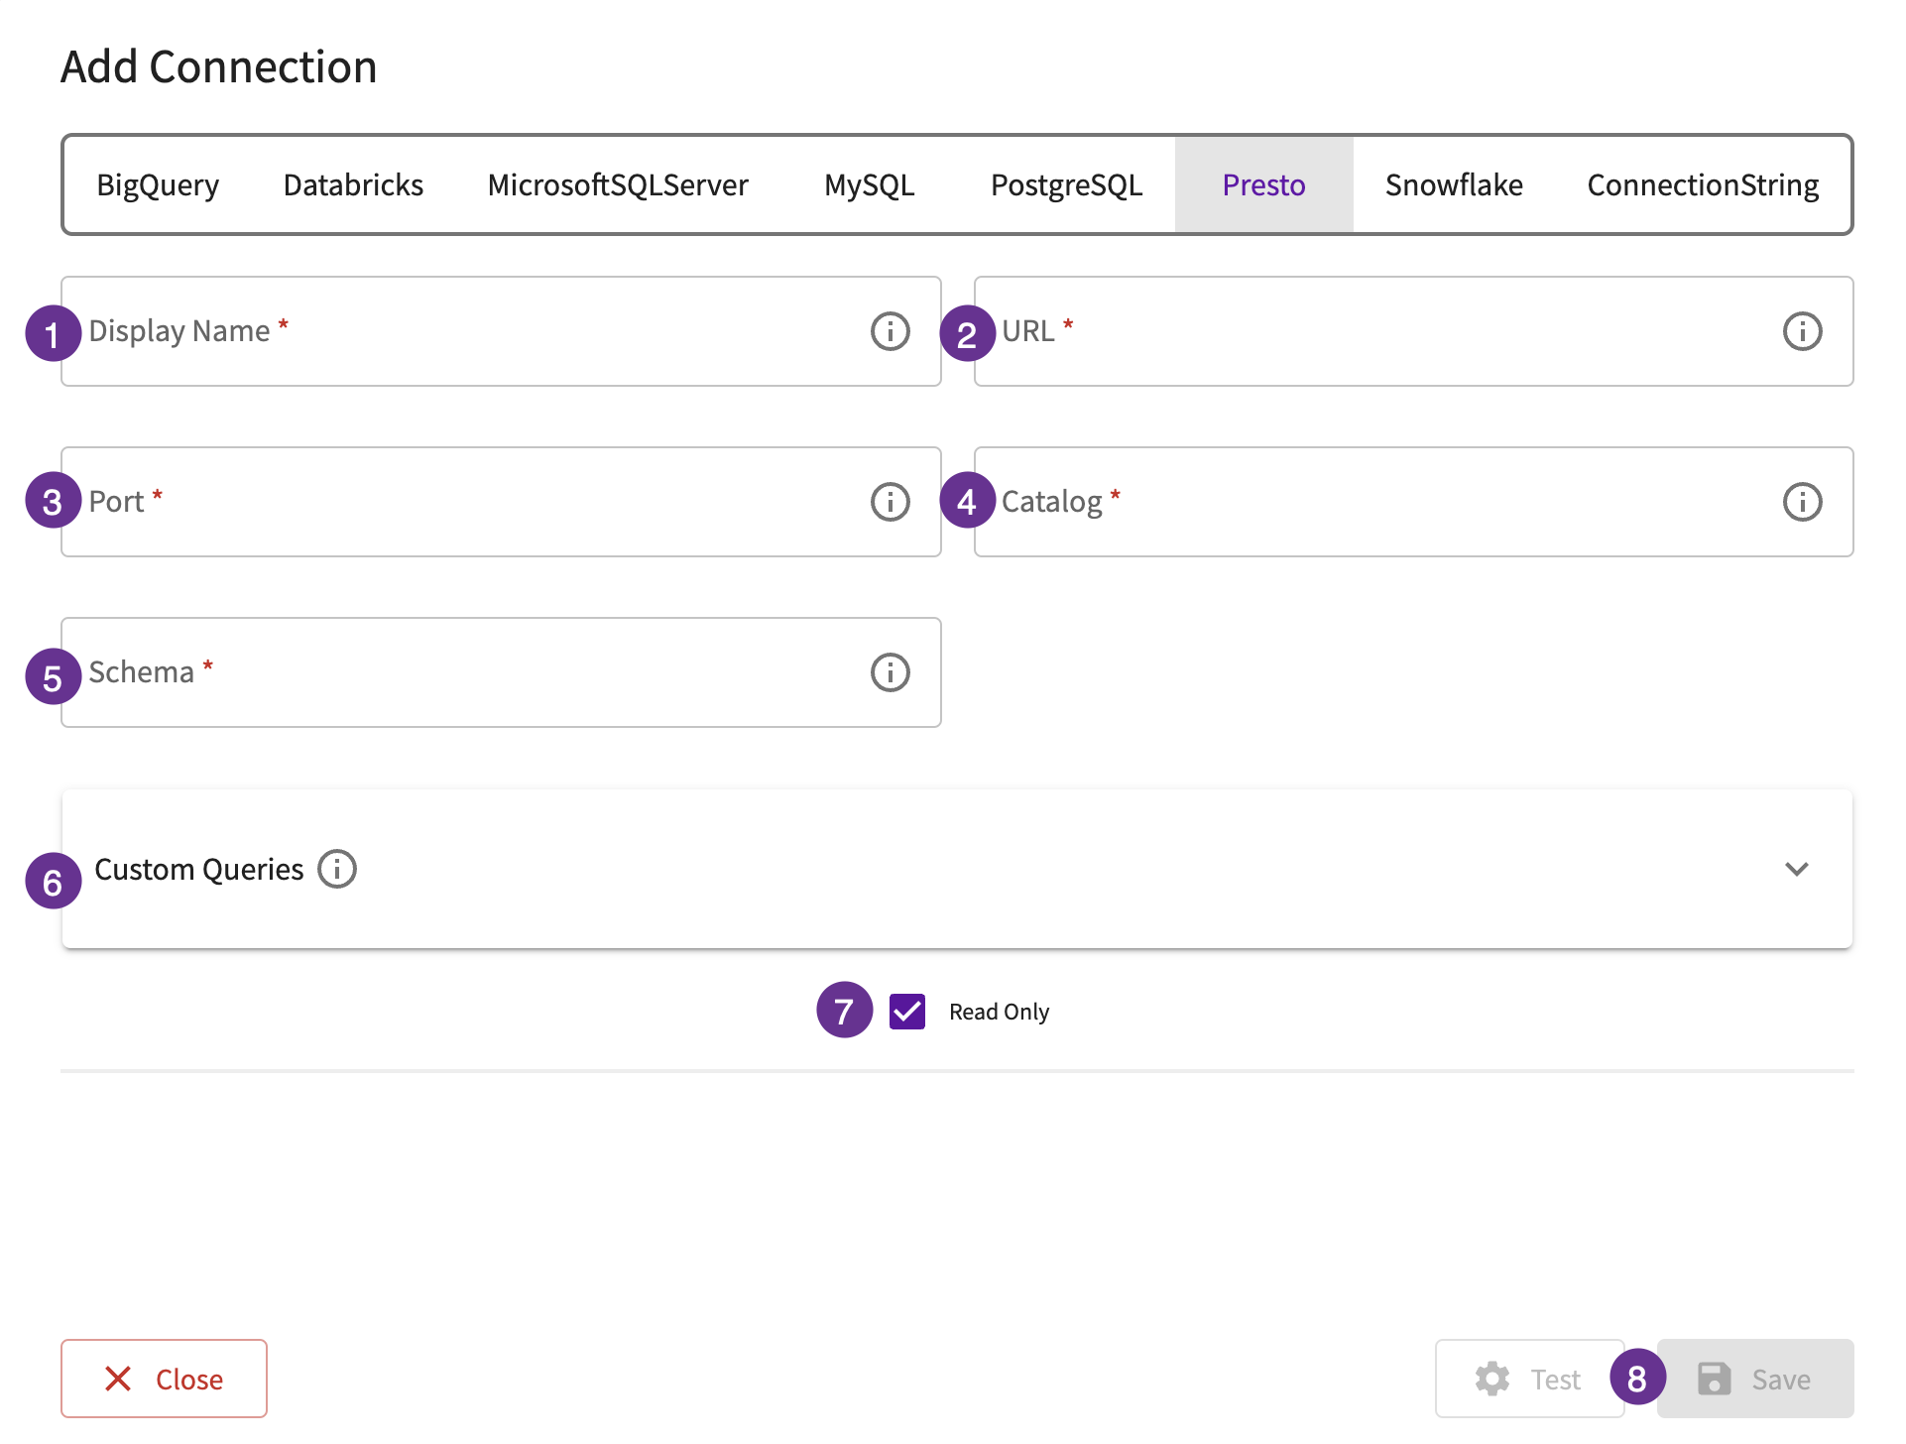1906x1444 pixels.
Task: Select the Presto tab
Action: (x=1263, y=184)
